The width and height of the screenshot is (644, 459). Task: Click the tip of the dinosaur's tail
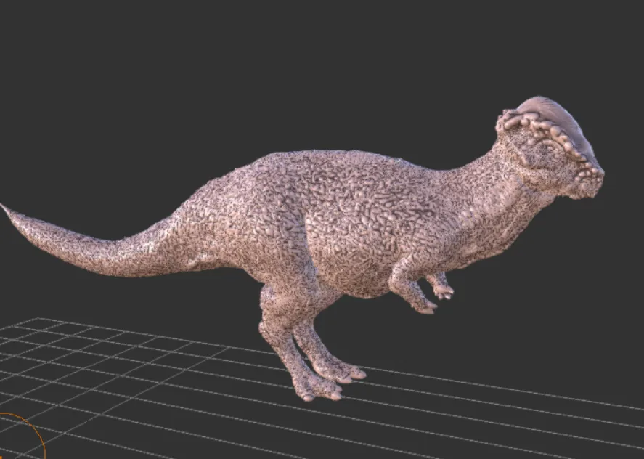click(5, 208)
